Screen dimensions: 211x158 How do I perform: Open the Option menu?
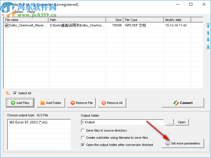18,12
